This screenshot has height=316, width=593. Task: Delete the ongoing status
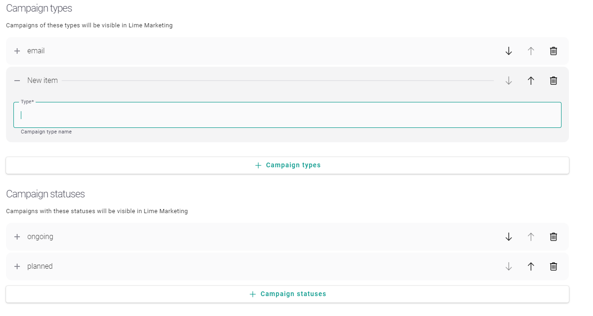tap(553, 237)
